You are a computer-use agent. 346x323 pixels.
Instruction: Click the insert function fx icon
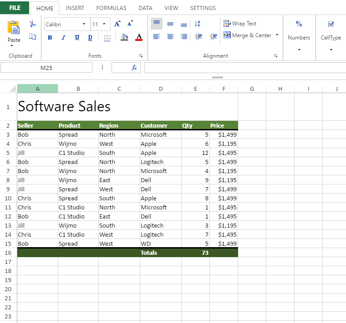point(134,68)
